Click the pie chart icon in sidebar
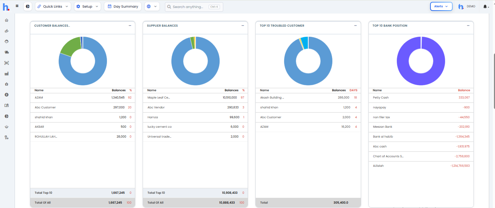This screenshot has height=208, width=495. (7, 116)
